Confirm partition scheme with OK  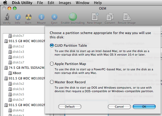point(144,107)
